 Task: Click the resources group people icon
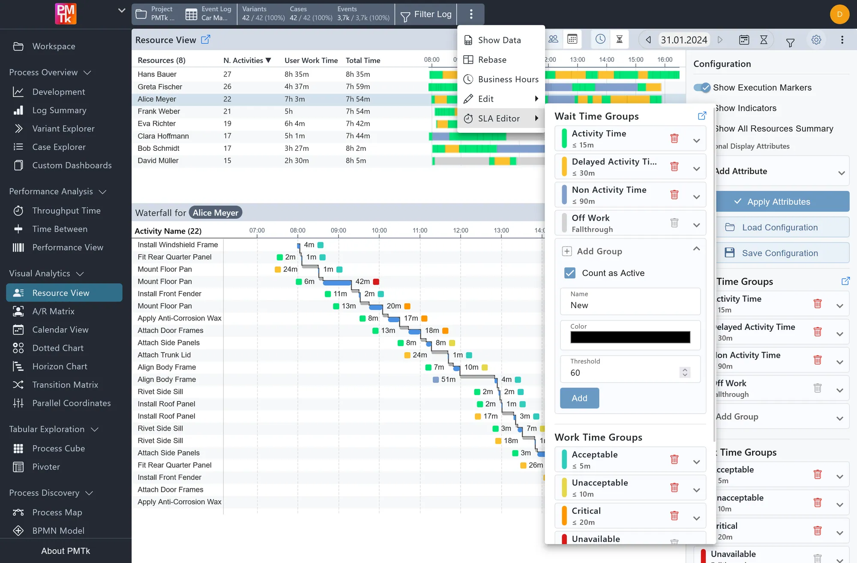pyautogui.click(x=553, y=39)
